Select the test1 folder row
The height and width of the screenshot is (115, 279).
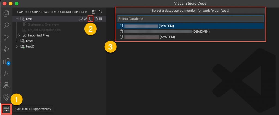click(x=59, y=41)
